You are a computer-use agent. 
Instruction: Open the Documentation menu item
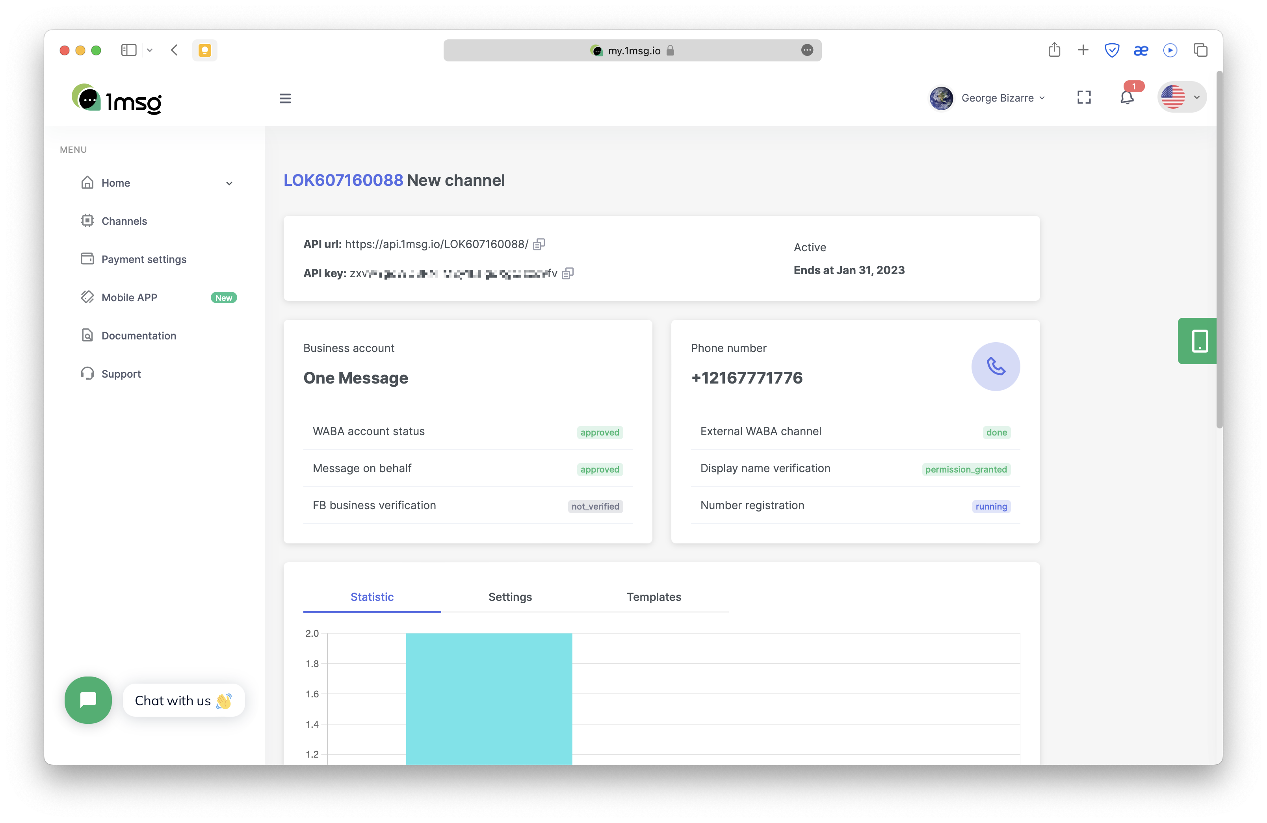(138, 336)
